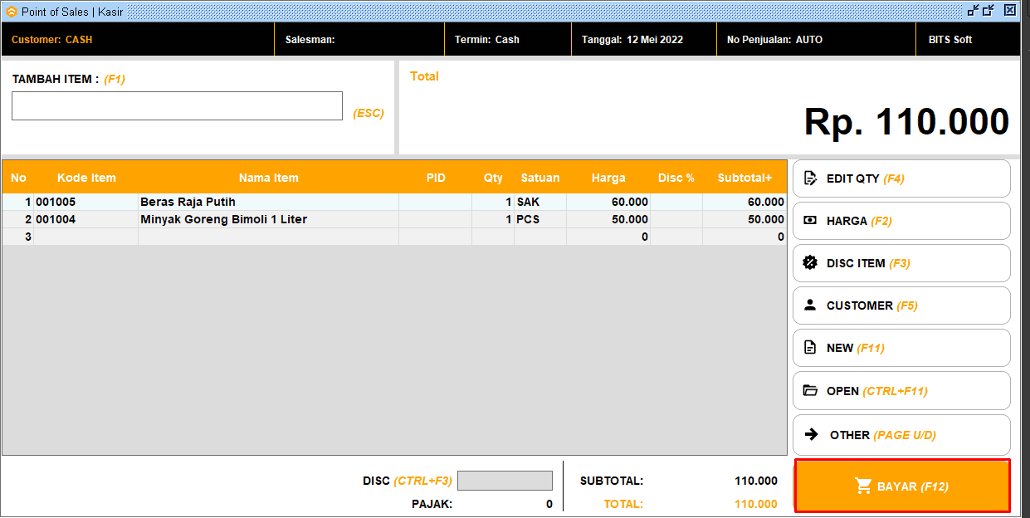Click the empty third row in item table

point(268,237)
